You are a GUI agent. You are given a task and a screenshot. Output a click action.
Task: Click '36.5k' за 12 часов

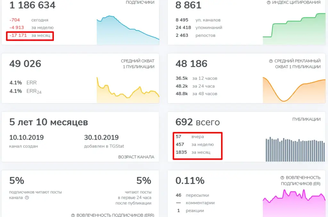tap(182, 78)
